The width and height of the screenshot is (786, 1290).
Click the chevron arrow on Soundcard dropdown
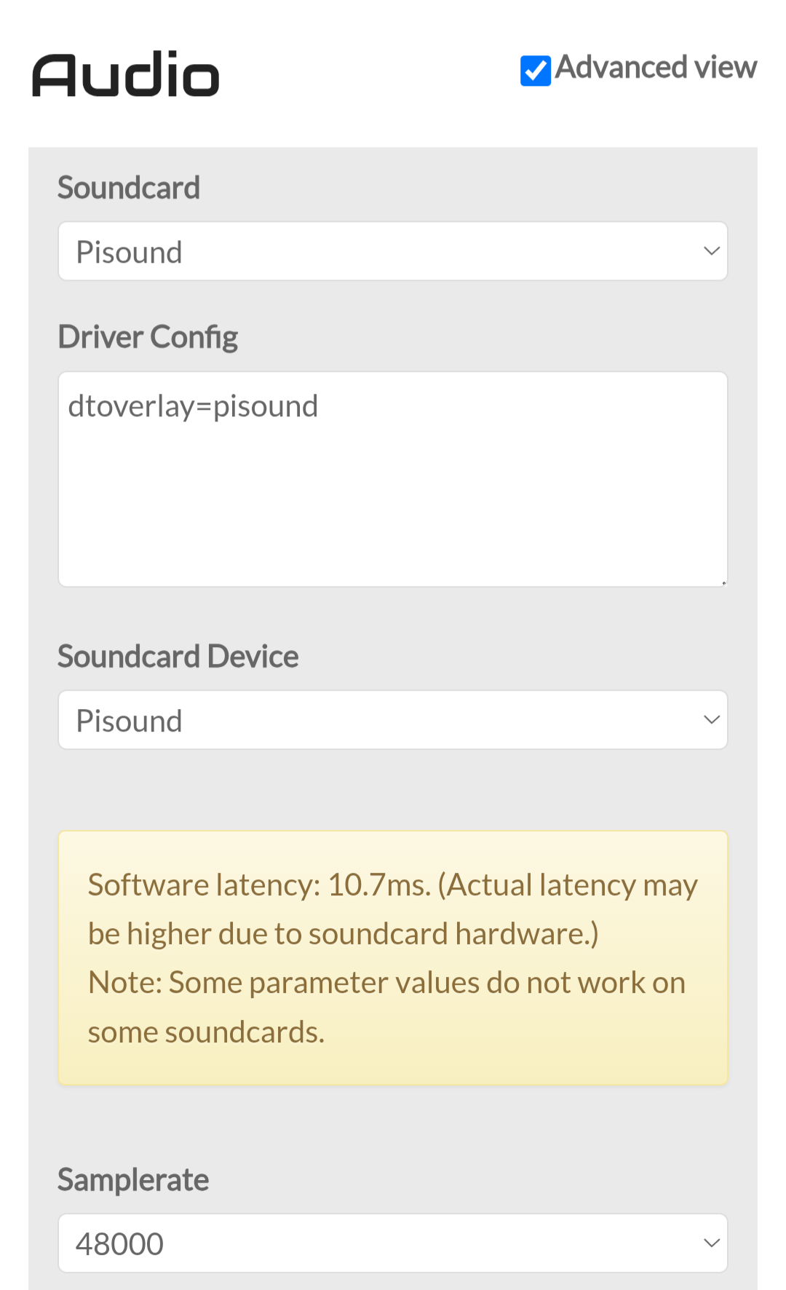(711, 252)
